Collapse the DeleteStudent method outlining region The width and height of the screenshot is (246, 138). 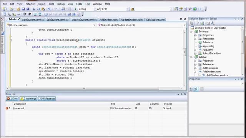coord(11,40)
